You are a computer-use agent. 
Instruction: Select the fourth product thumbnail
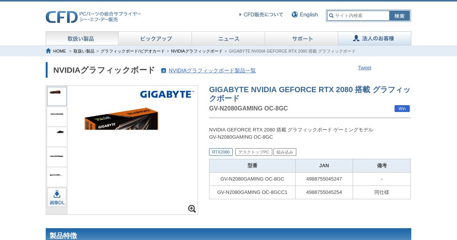click(57, 157)
